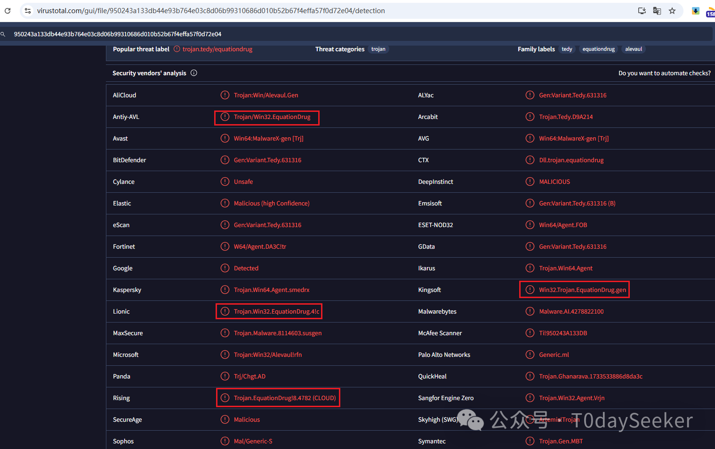Click alert icon for ALYac result

pyautogui.click(x=530, y=95)
